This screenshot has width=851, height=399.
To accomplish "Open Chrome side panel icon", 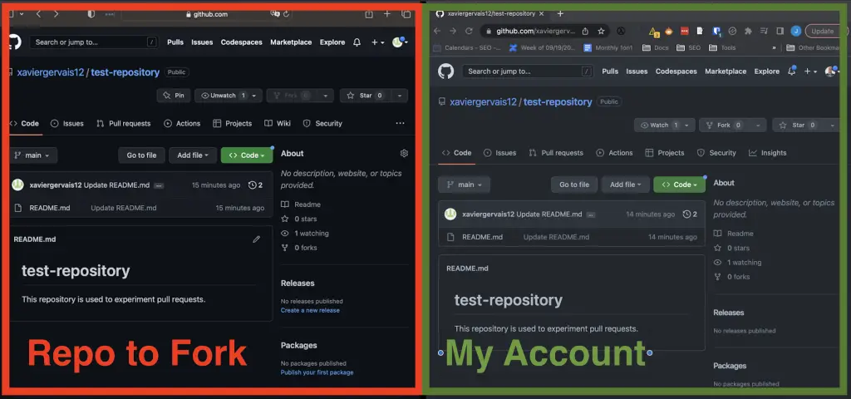I will [780, 32].
